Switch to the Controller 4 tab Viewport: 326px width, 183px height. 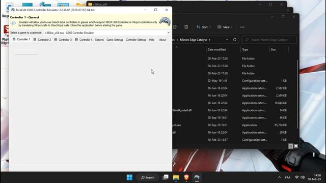tap(84, 40)
